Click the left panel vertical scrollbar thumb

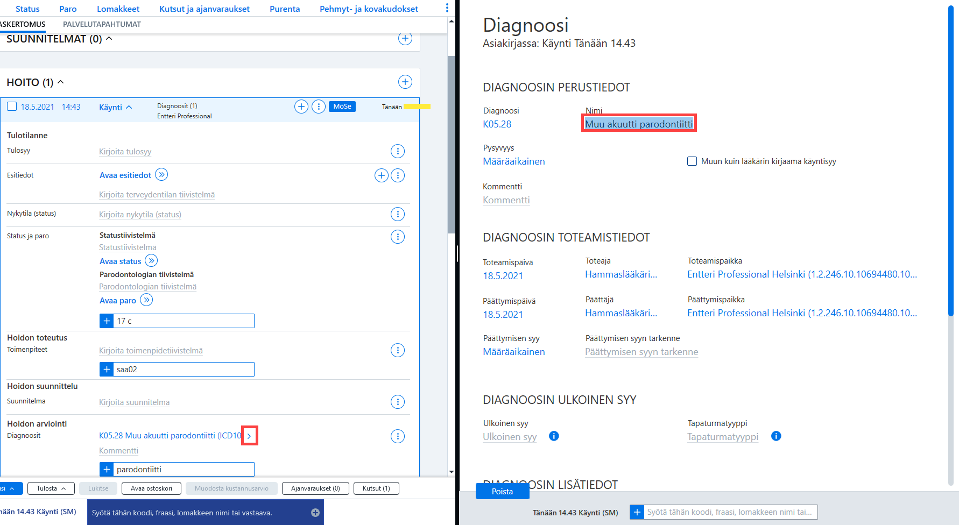tap(451, 144)
